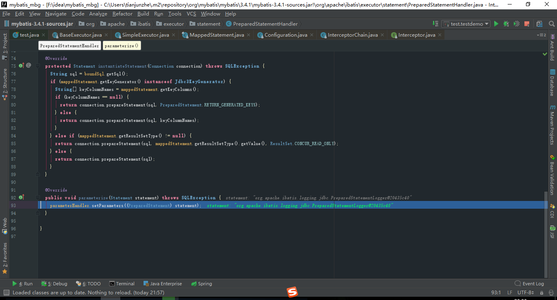The image size is (557, 300).
Task: Click the overriding method gutter icon on line 75
Action: point(21,66)
